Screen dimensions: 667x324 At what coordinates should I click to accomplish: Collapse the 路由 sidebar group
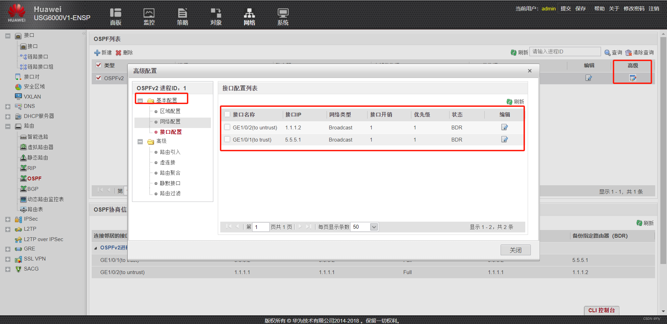point(8,126)
